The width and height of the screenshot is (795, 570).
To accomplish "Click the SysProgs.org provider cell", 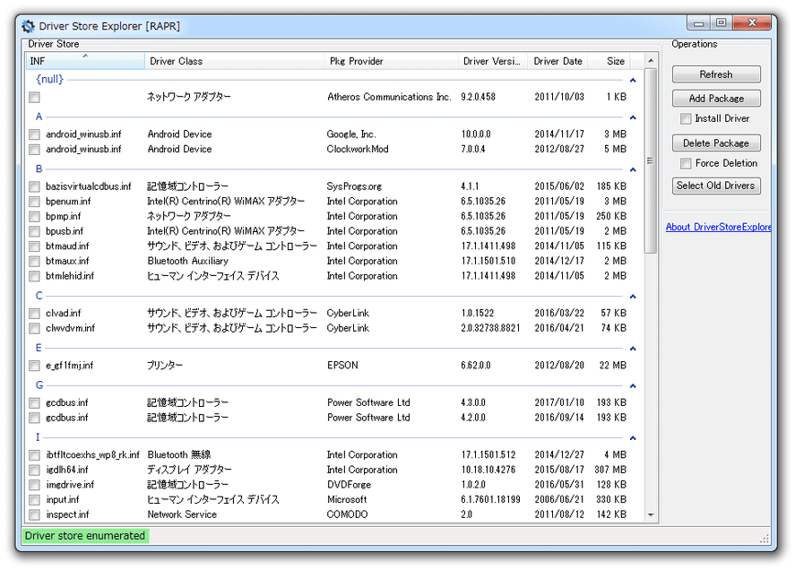I will coord(354,186).
